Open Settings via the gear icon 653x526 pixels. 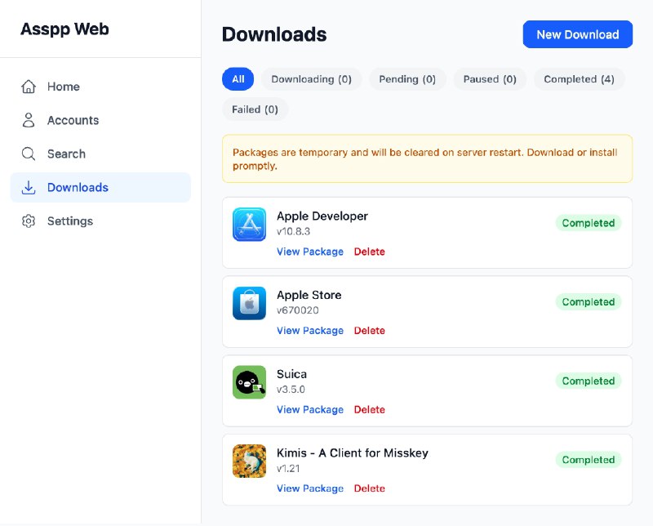click(28, 221)
